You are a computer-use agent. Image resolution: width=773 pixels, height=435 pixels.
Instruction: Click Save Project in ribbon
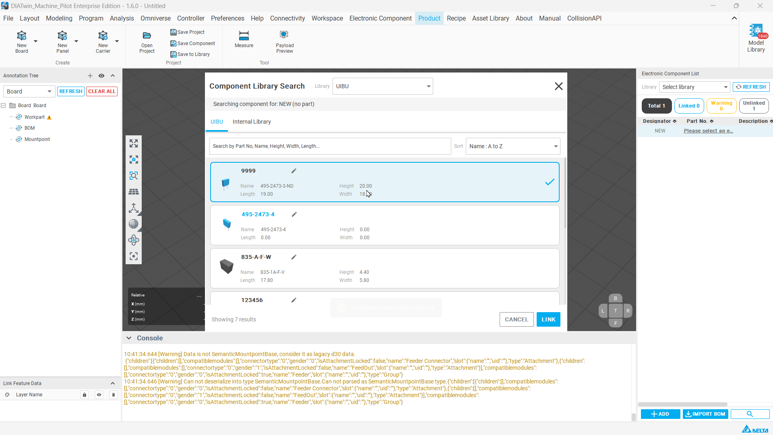point(188,32)
